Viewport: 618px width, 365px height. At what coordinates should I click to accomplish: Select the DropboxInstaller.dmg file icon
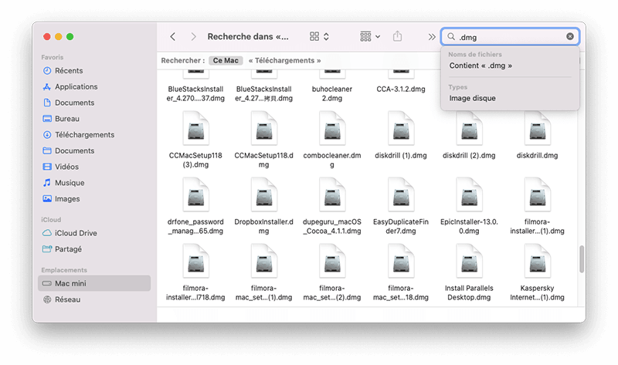[x=264, y=195]
